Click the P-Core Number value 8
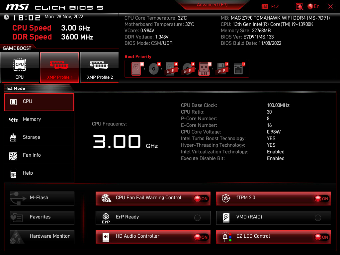 point(268,119)
